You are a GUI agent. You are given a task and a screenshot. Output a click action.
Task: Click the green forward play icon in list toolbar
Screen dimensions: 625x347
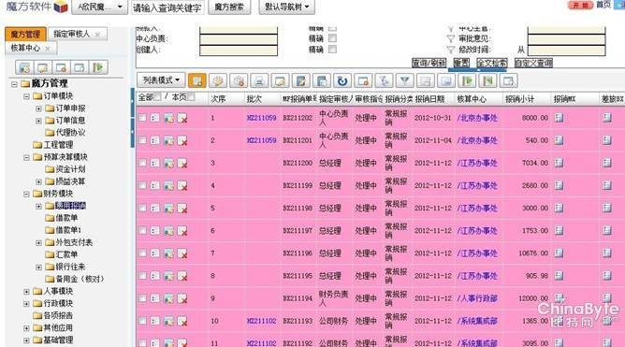[467, 80]
